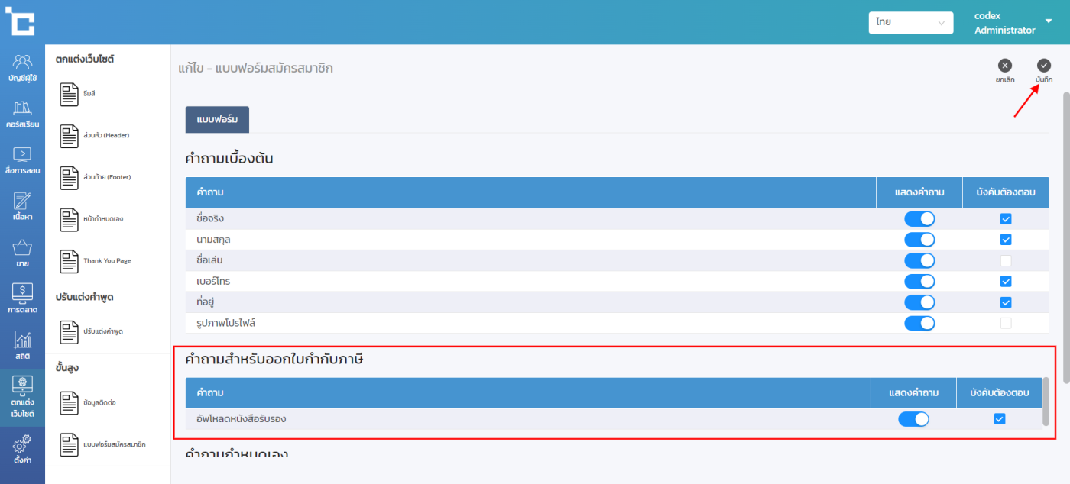Click the บันทึก (save) checkmark icon
1070x484 pixels.
coord(1043,66)
